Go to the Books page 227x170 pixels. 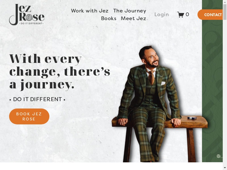click(x=109, y=18)
